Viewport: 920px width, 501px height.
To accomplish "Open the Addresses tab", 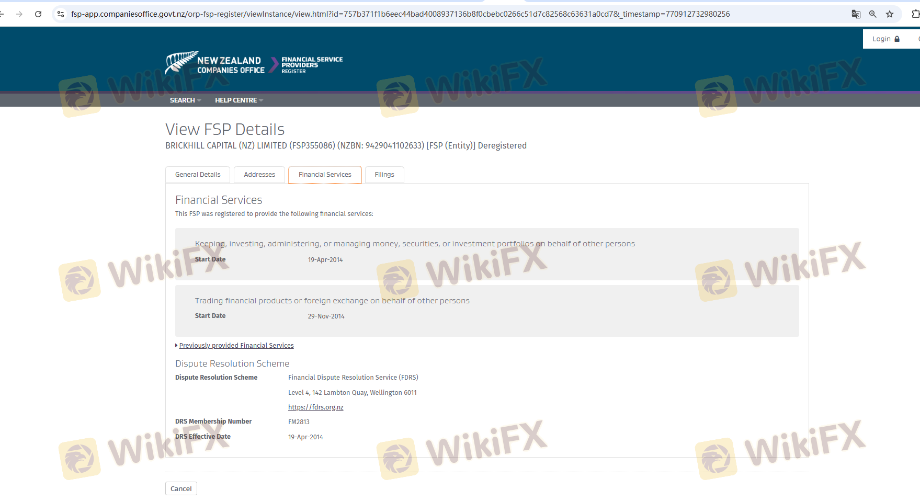I will pos(259,175).
